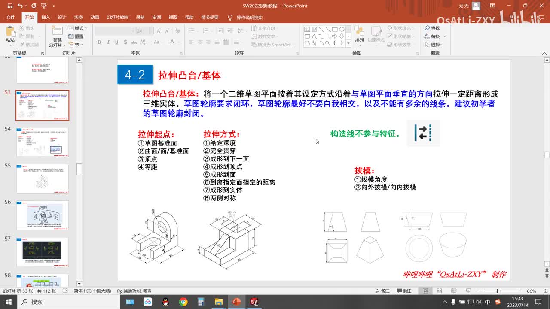
Task: Collapse the ribbon with chevron
Action: tap(545, 53)
